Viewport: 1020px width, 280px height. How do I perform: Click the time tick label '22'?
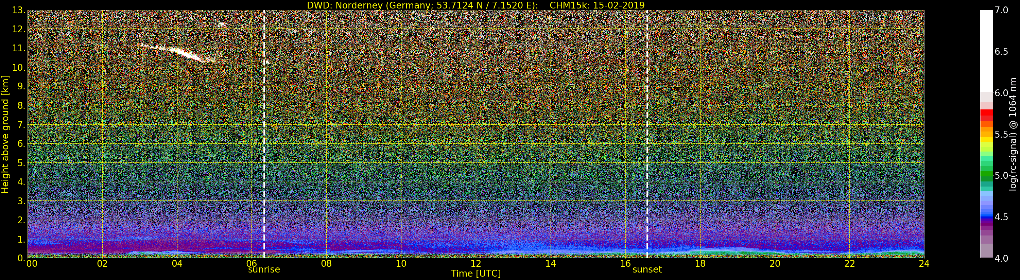point(850,263)
